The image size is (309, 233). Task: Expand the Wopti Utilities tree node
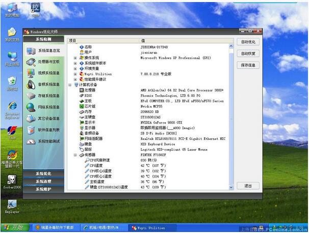click(75, 74)
